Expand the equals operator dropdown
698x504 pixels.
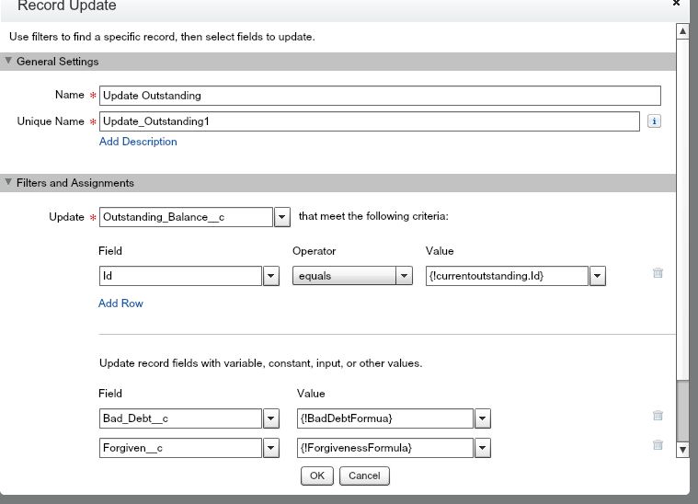click(x=404, y=275)
